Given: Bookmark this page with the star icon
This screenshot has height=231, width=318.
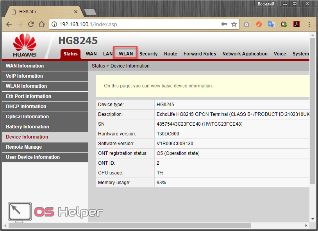Looking at the screenshot, I should (x=234, y=24).
